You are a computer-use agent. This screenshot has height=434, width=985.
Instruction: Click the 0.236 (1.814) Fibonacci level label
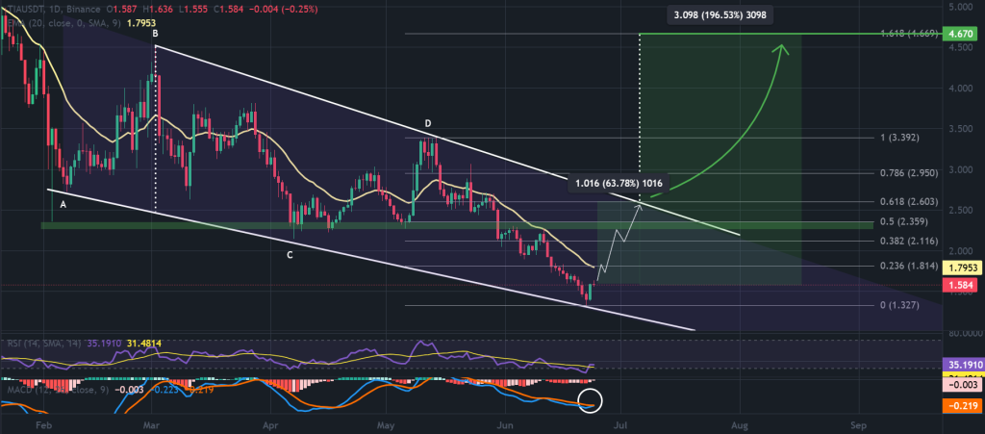tap(910, 267)
